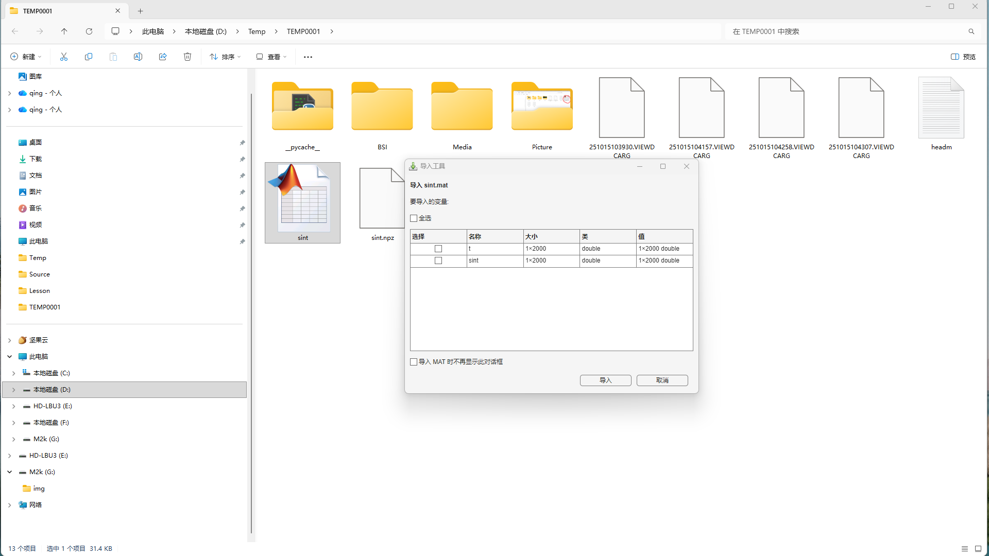Click the Up directory arrow icon
Image resolution: width=989 pixels, height=556 pixels.
point(64,31)
